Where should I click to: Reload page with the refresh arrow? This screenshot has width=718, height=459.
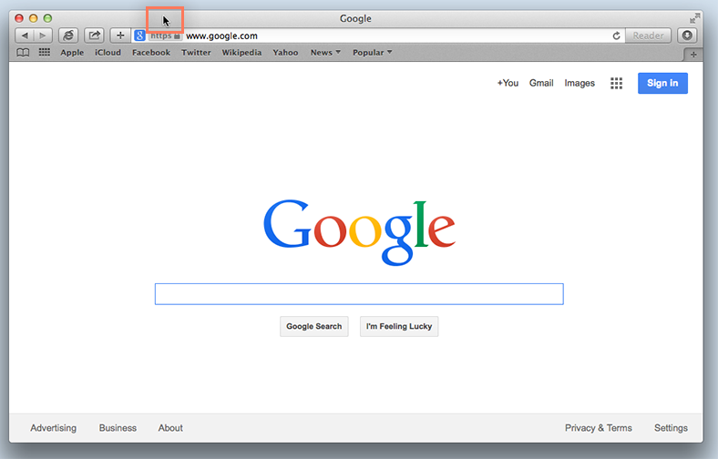coord(616,36)
